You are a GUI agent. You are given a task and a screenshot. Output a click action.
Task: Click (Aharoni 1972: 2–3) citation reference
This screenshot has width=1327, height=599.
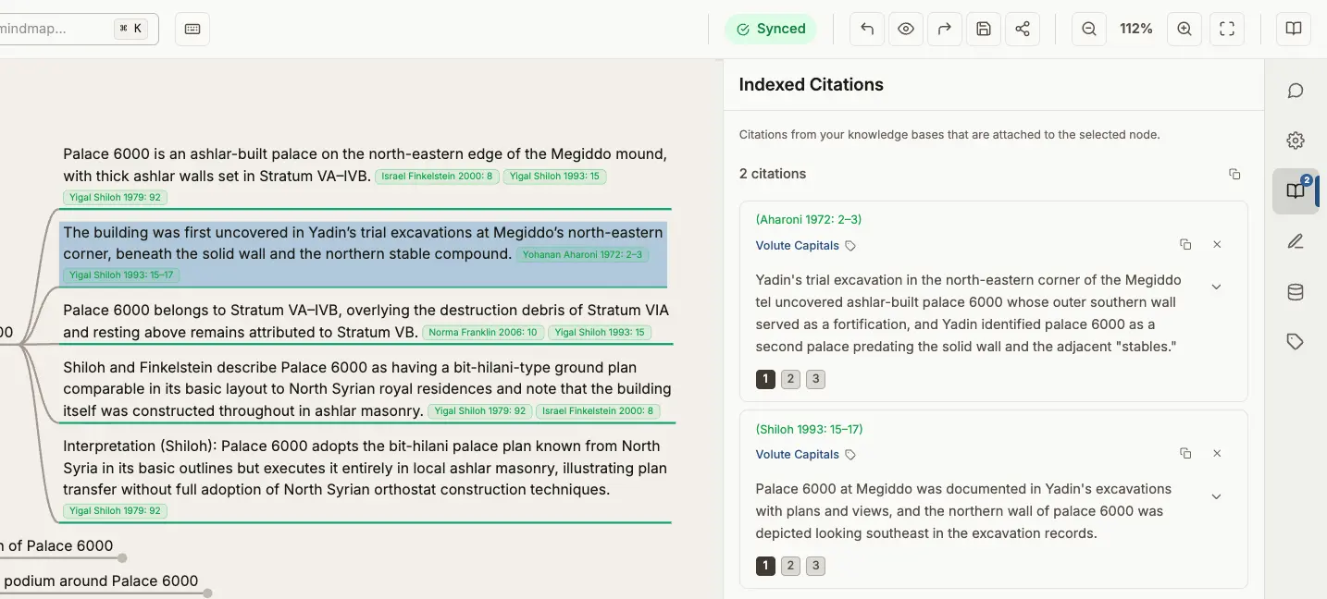coord(809,220)
